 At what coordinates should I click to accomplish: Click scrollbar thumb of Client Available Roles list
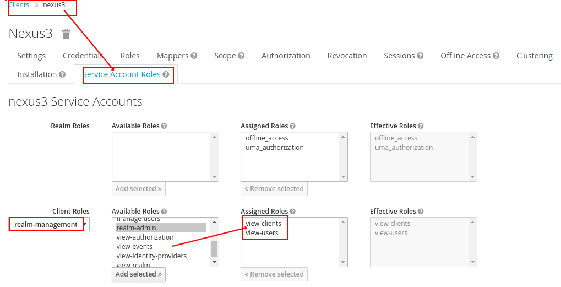coord(214,248)
